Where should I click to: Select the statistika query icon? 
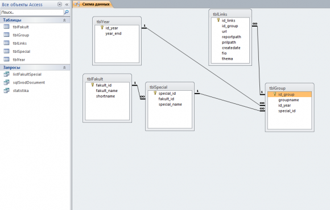[x=6, y=90]
